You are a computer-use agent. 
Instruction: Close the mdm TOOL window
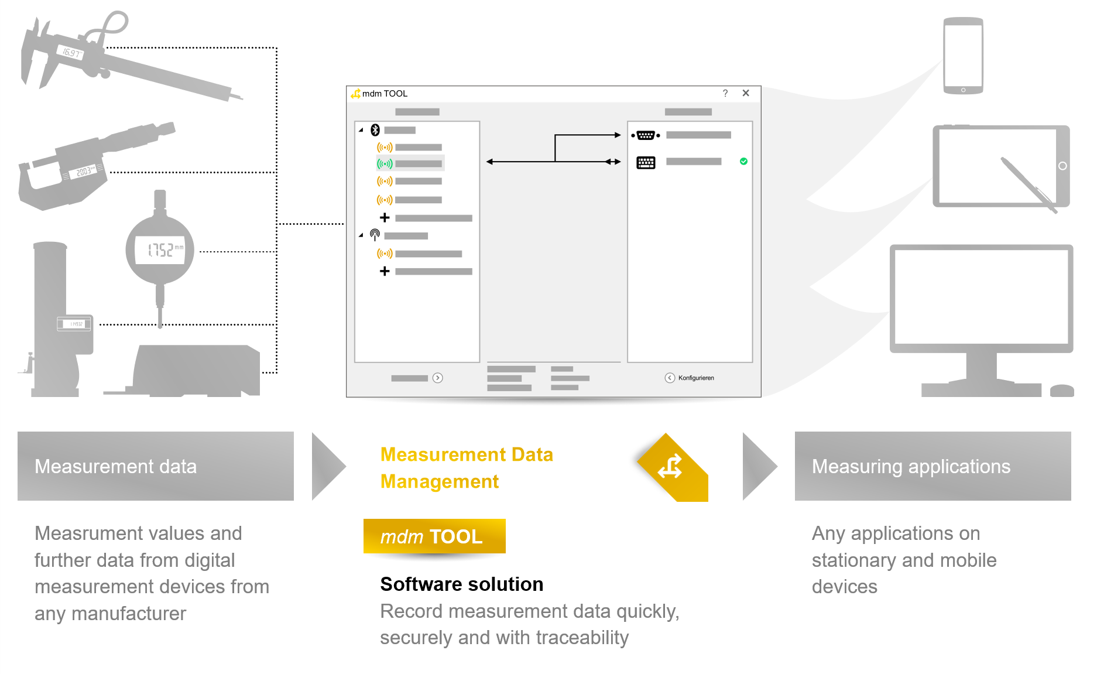coord(746,93)
